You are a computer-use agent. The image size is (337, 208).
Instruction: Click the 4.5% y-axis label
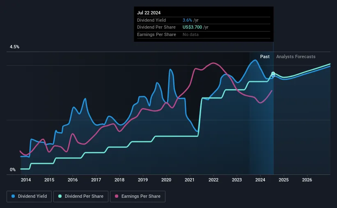(14, 47)
